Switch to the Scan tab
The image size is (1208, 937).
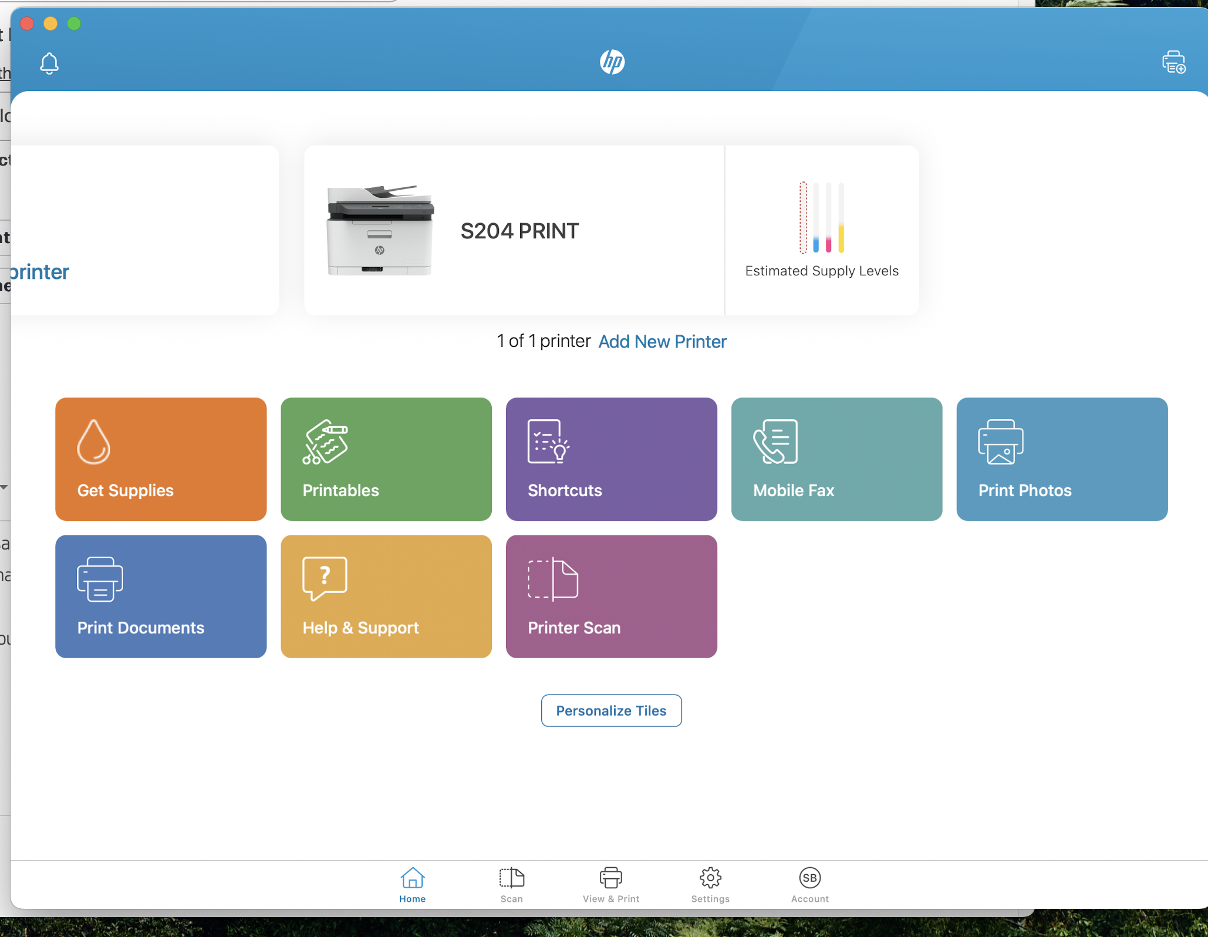(511, 885)
